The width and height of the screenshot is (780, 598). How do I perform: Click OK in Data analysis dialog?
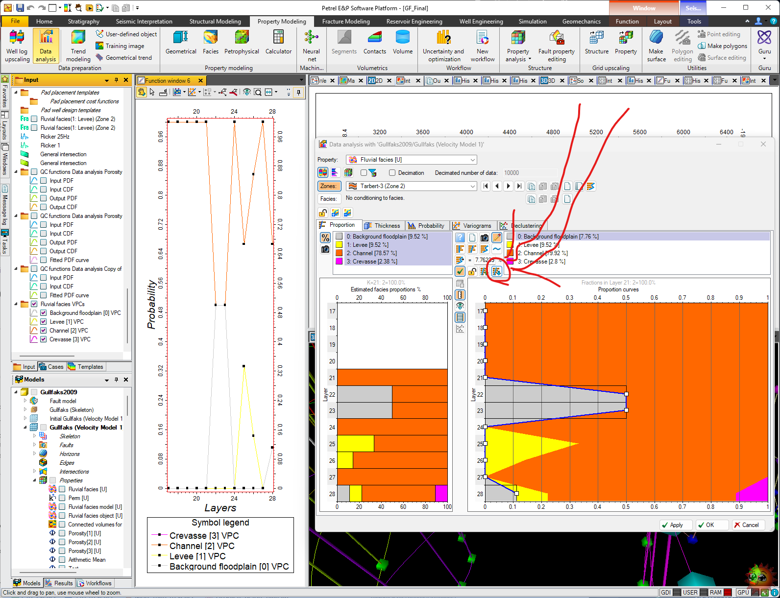tap(711, 525)
